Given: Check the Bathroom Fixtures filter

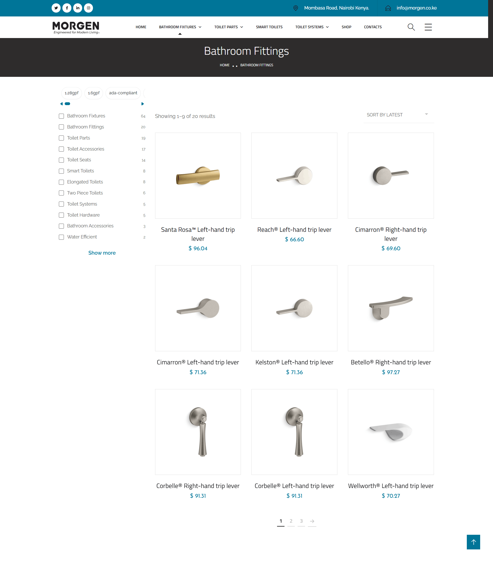Looking at the screenshot, I should click(61, 116).
